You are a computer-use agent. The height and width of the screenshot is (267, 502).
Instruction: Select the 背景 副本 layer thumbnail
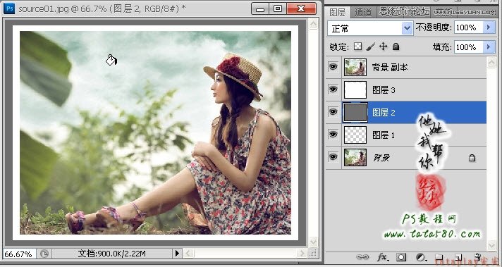coord(355,67)
